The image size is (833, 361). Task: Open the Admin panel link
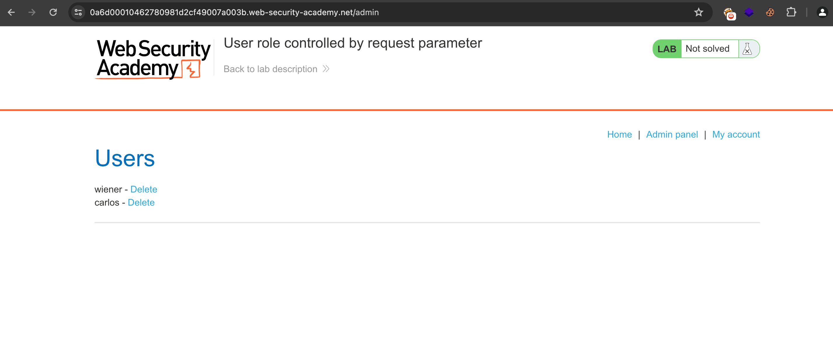[x=672, y=134]
